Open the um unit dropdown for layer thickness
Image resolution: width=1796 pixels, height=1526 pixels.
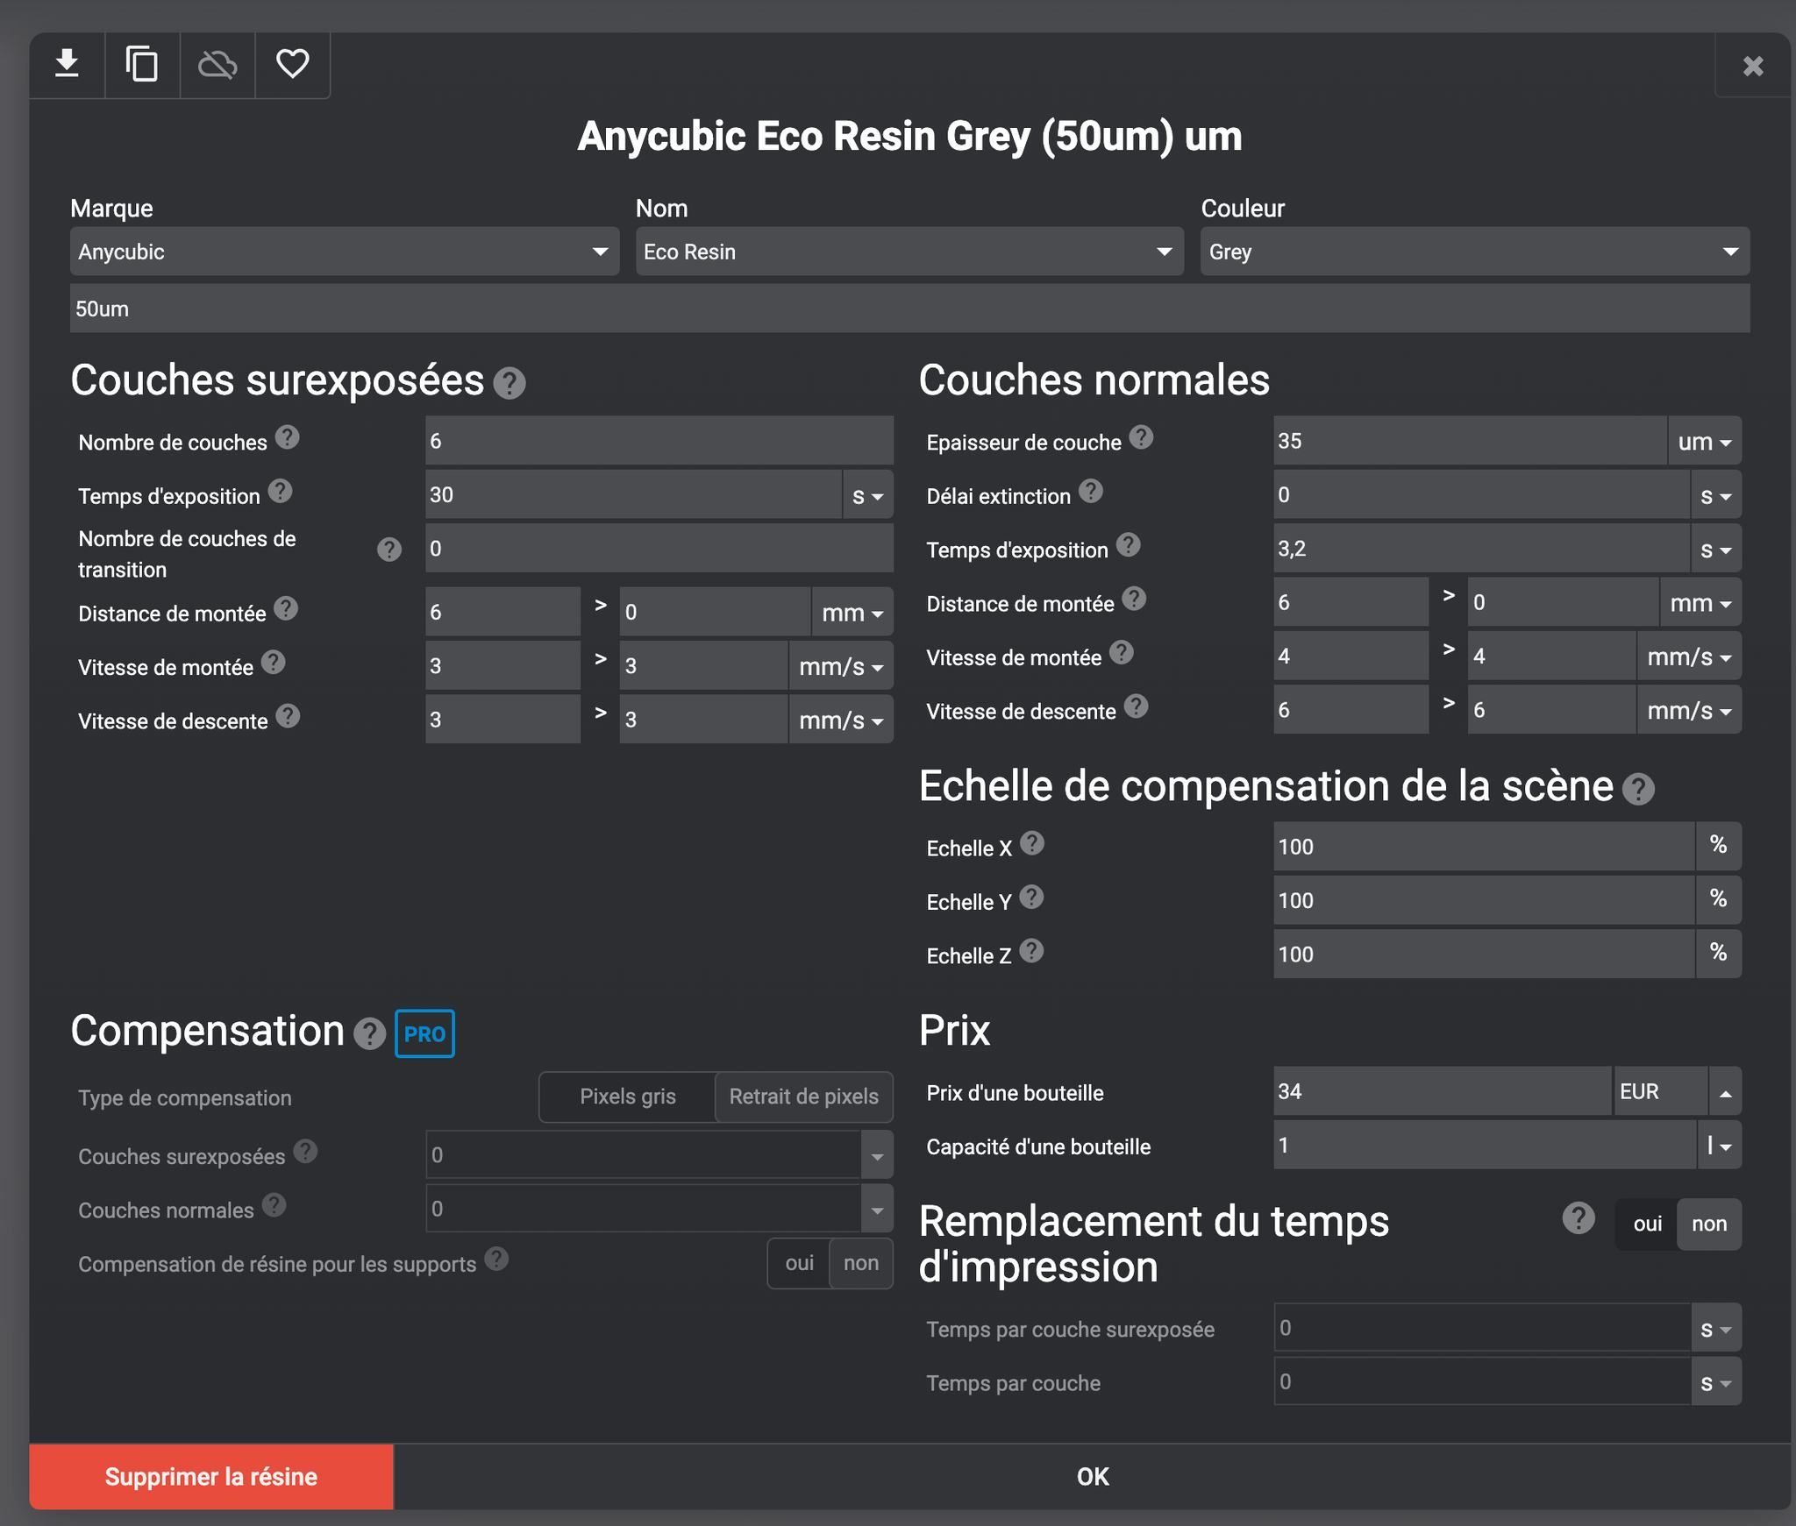1705,441
